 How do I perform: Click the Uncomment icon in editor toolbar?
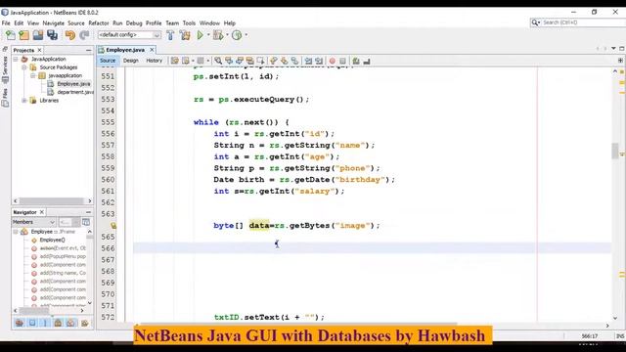pos(367,61)
